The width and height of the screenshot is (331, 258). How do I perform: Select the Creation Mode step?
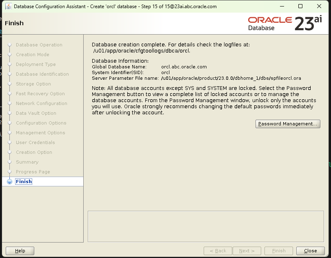(33, 55)
